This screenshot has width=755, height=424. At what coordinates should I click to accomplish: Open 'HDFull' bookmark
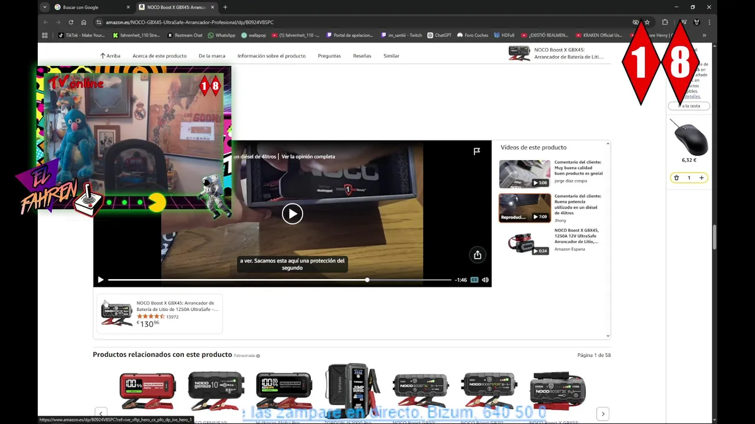click(504, 35)
